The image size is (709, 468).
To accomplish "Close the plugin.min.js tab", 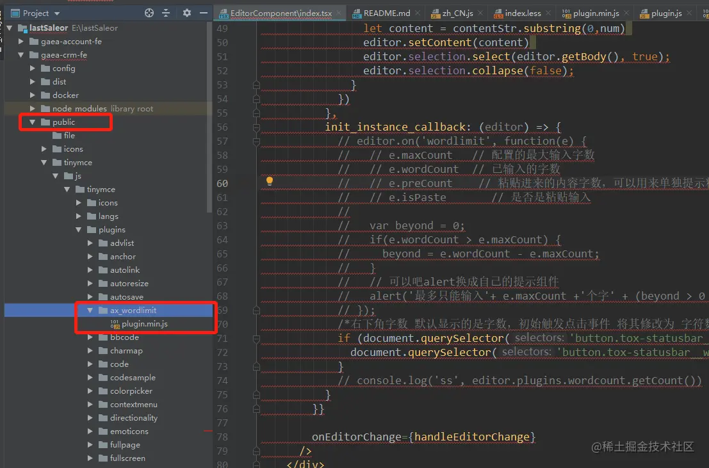I will (626, 13).
